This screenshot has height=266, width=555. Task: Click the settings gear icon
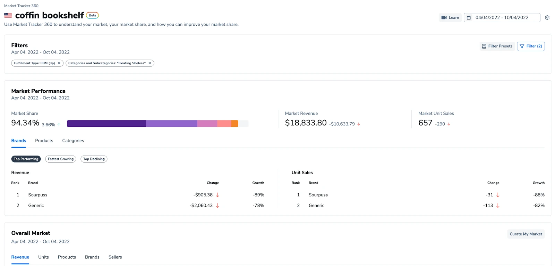click(x=547, y=18)
